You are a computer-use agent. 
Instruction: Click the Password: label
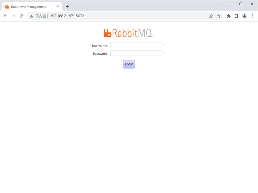(x=101, y=54)
